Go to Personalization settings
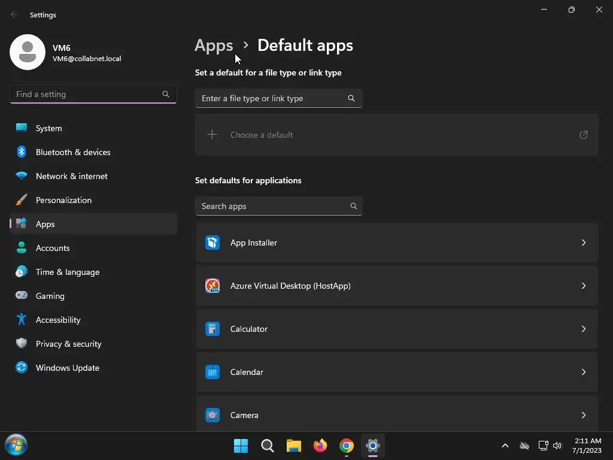This screenshot has width=613, height=460. (63, 200)
